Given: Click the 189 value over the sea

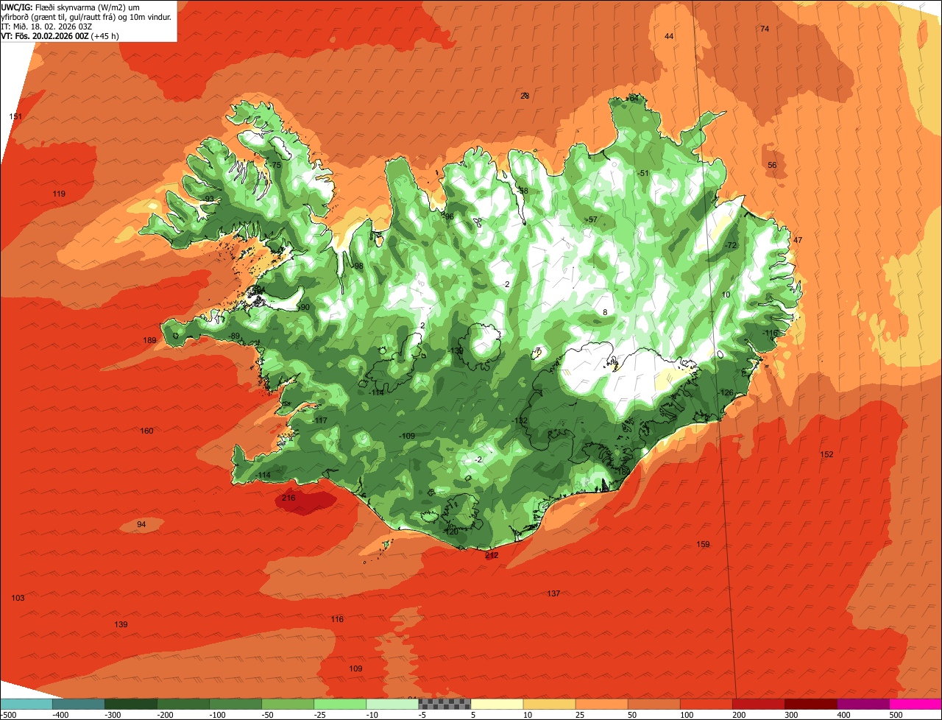Looking at the screenshot, I should pyautogui.click(x=149, y=341).
